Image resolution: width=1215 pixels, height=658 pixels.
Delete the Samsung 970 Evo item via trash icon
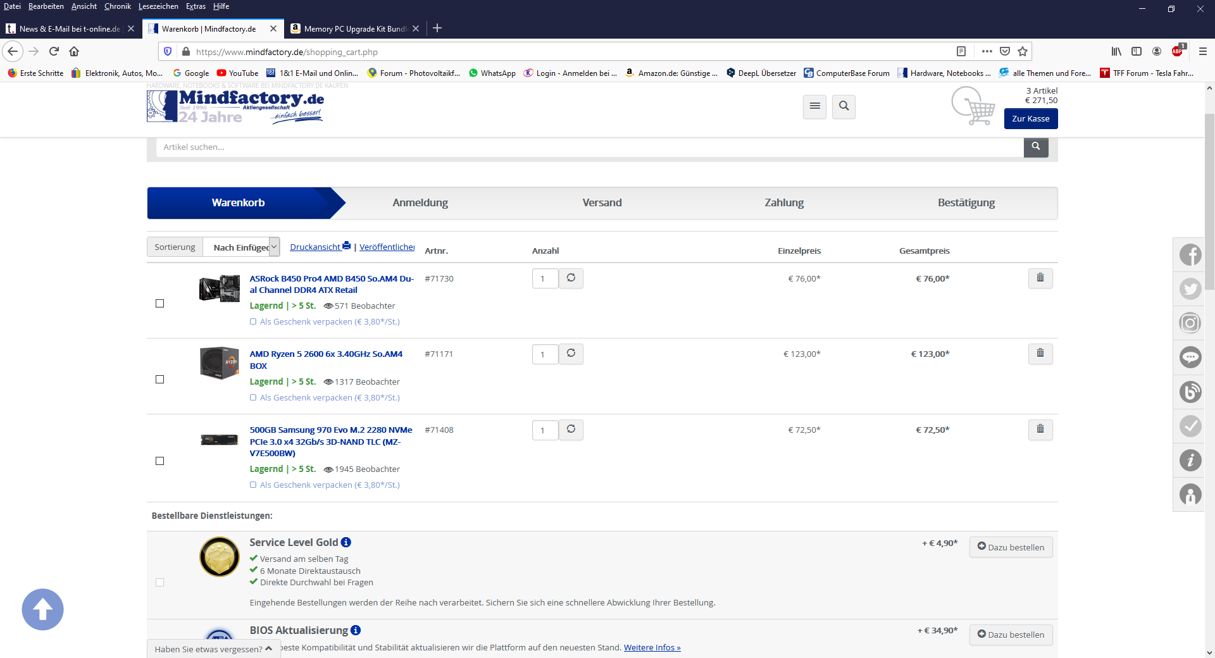click(1040, 430)
